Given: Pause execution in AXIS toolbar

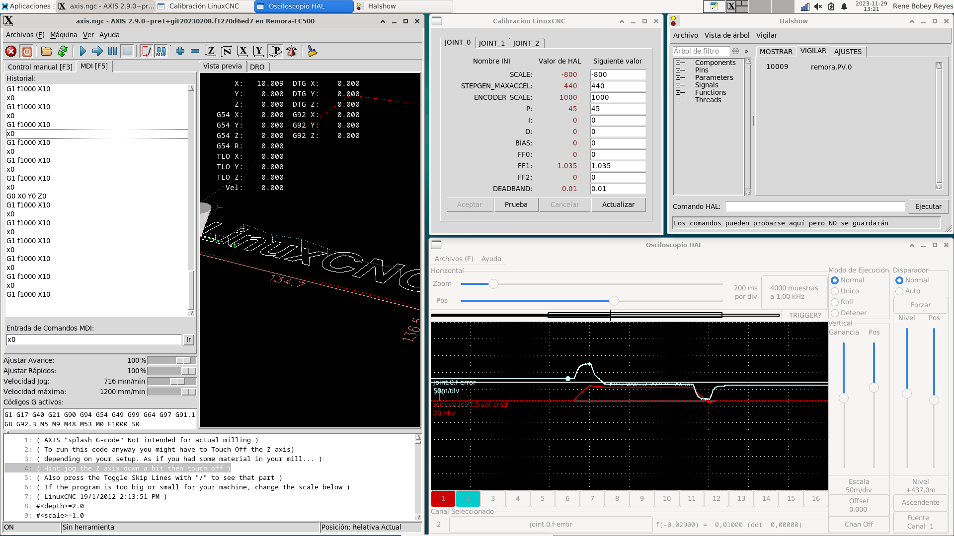Looking at the screenshot, I should [113, 51].
